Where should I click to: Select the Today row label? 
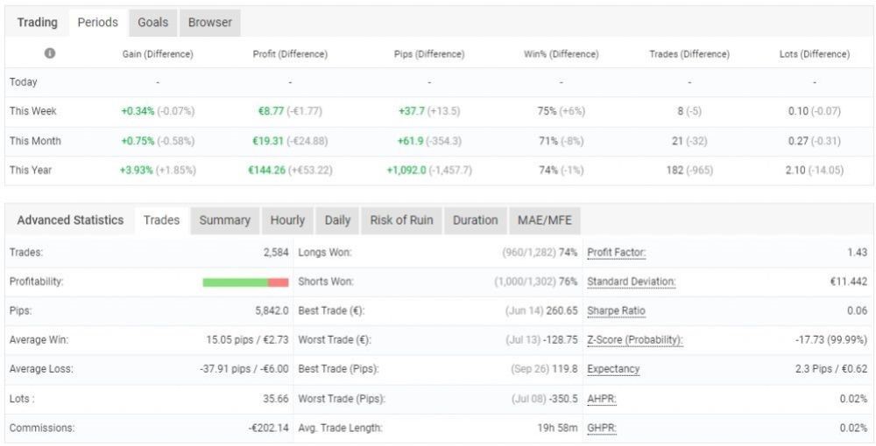tap(24, 82)
